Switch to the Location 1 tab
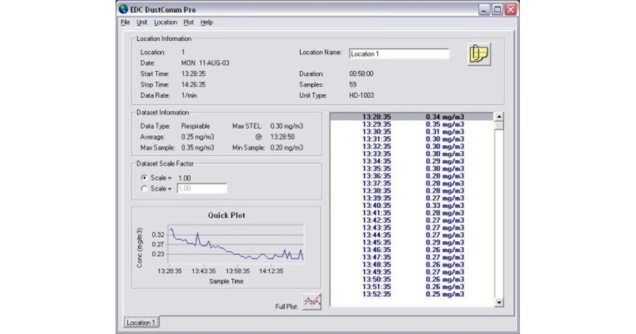The width and height of the screenshot is (636, 334). tap(141, 322)
